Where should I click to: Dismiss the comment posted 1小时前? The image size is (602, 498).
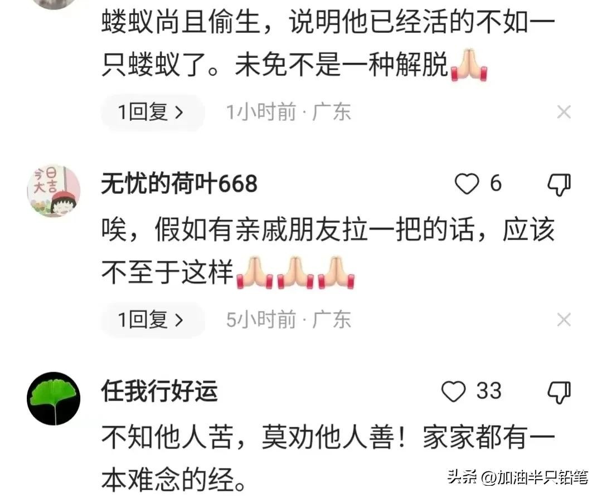point(564,112)
